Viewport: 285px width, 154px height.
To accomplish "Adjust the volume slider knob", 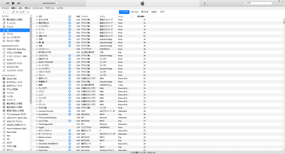I will 56,3.
